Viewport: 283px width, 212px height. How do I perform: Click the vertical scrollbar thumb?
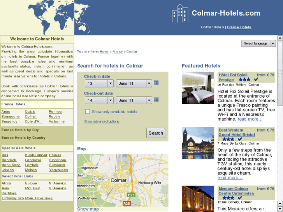pos(280,74)
